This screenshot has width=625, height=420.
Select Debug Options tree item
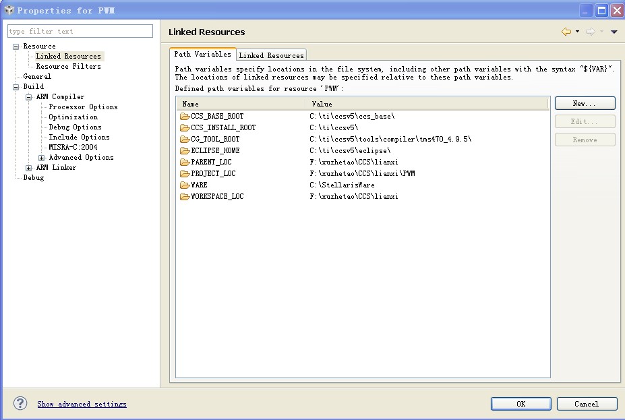click(x=76, y=127)
